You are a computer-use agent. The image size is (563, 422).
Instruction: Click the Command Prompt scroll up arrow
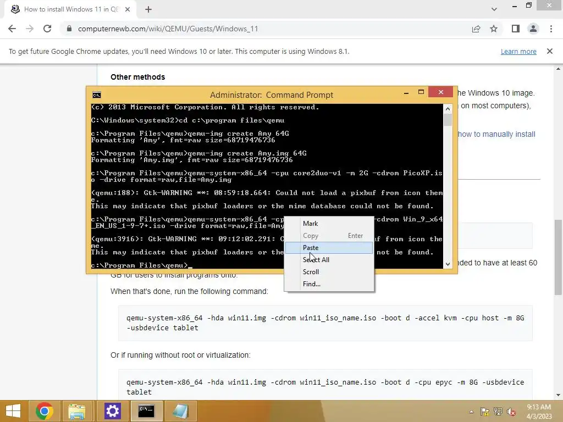point(448,109)
